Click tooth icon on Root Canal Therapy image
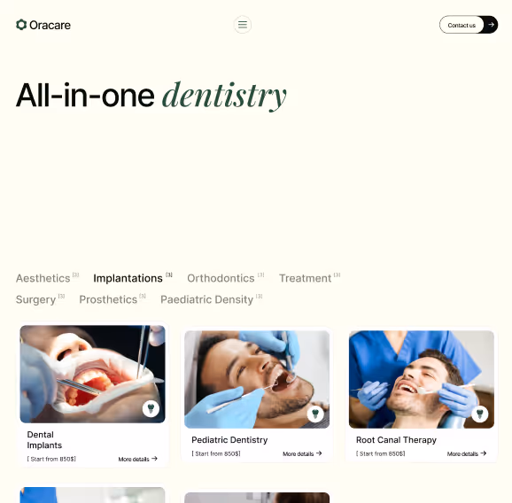The width and height of the screenshot is (512, 503). [x=480, y=414]
